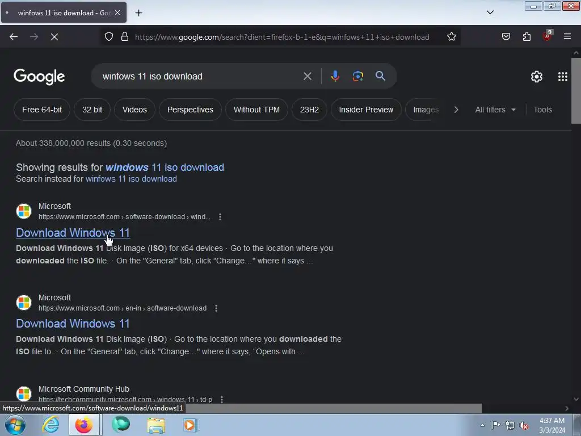Viewport: 581px width, 436px height.
Task: Clear the Google search box text
Action: 307,77
